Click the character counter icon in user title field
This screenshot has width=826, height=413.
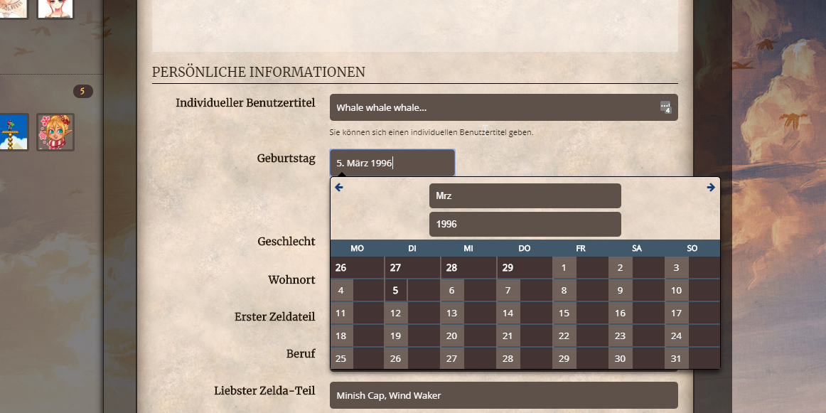click(665, 107)
